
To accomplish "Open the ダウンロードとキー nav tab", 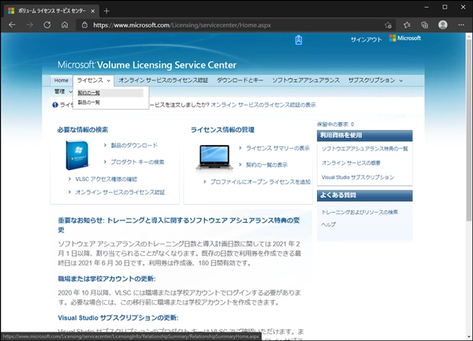I will pos(240,80).
